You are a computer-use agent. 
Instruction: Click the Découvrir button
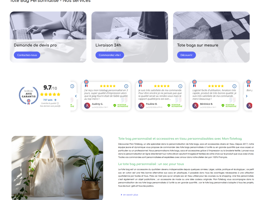(186, 55)
